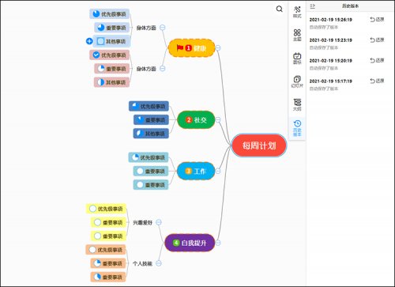This screenshot has height=287, width=395.
Task: Click progress icon on 社交 优先级事项 node
Action: pyautogui.click(x=135, y=106)
